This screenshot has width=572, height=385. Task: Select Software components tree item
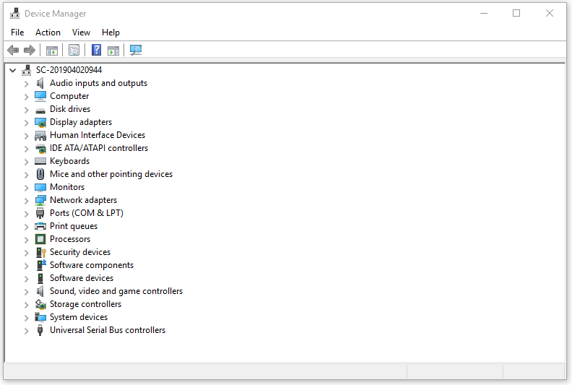(x=92, y=265)
